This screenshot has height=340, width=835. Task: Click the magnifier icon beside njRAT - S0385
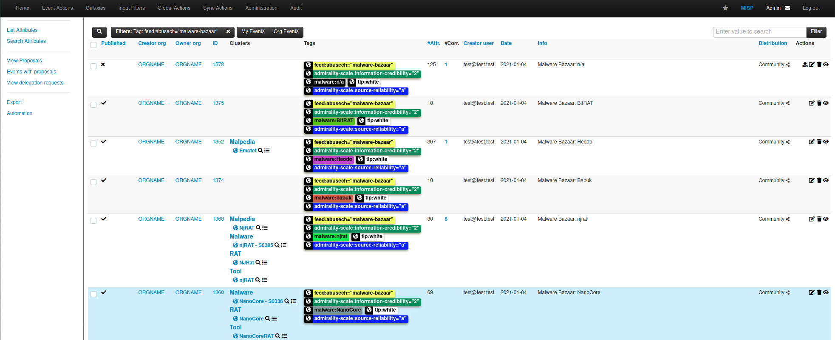click(277, 245)
